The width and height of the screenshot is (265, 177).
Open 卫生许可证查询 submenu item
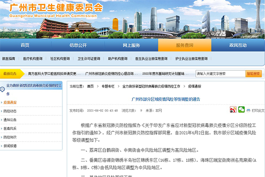(89, 58)
